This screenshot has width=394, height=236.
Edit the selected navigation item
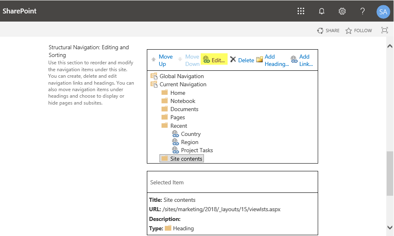[x=215, y=59]
